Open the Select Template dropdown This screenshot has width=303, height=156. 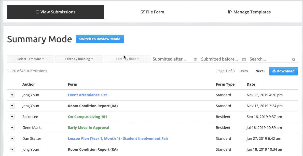[x=31, y=59]
